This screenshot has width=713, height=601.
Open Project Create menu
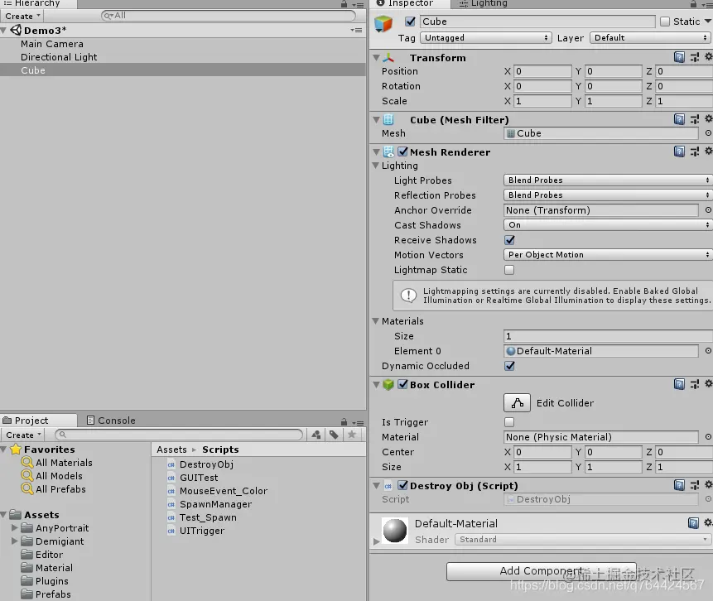tap(24, 435)
